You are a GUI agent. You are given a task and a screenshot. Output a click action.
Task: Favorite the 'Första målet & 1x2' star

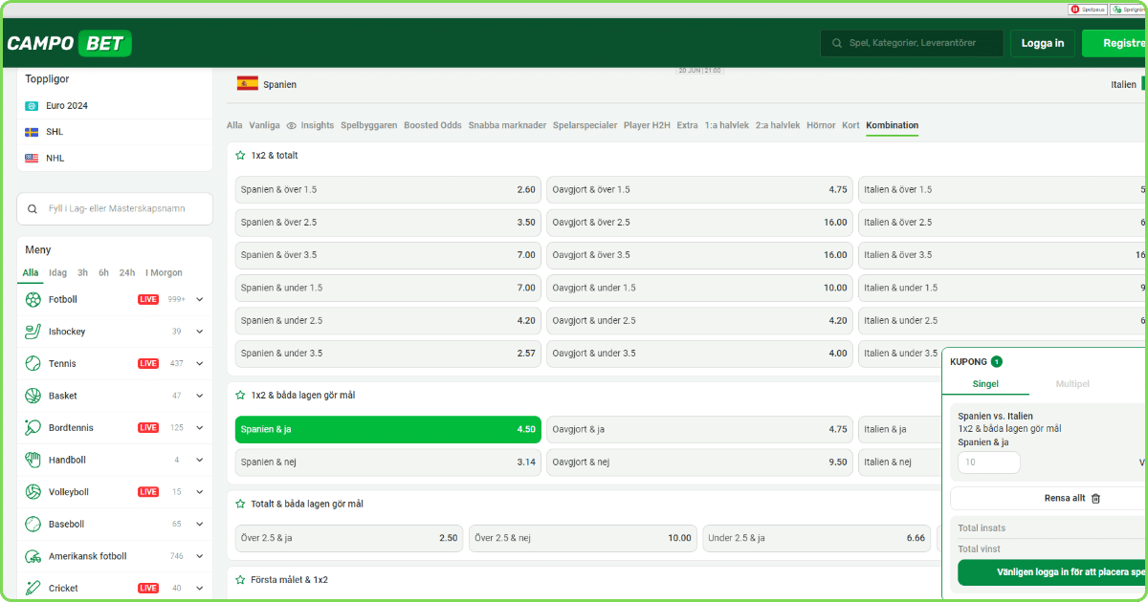(240, 580)
